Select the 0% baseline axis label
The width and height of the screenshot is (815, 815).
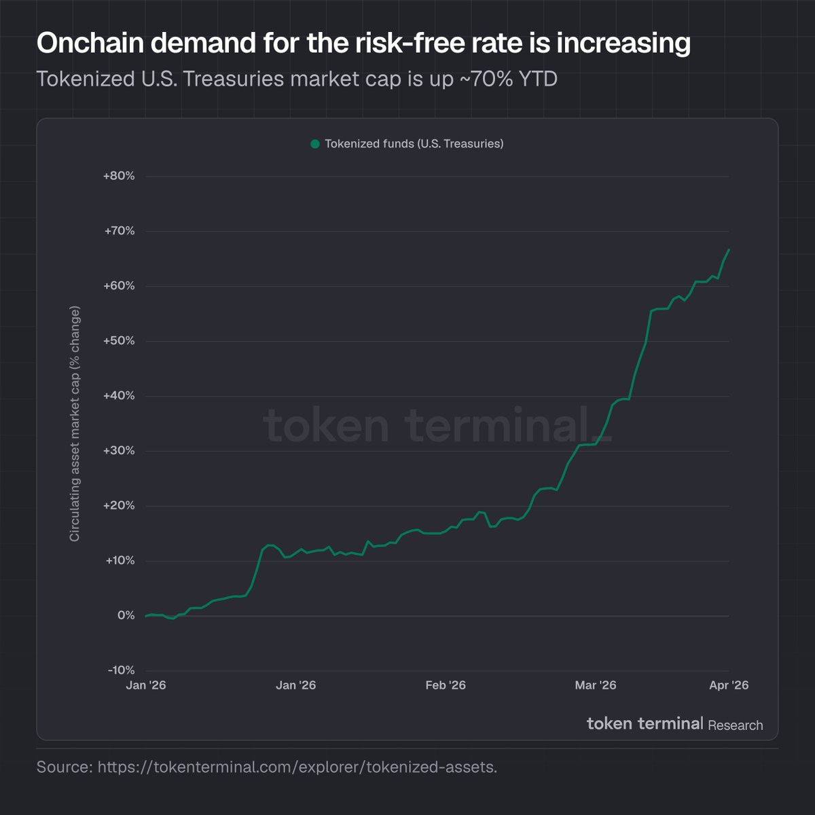click(x=126, y=615)
